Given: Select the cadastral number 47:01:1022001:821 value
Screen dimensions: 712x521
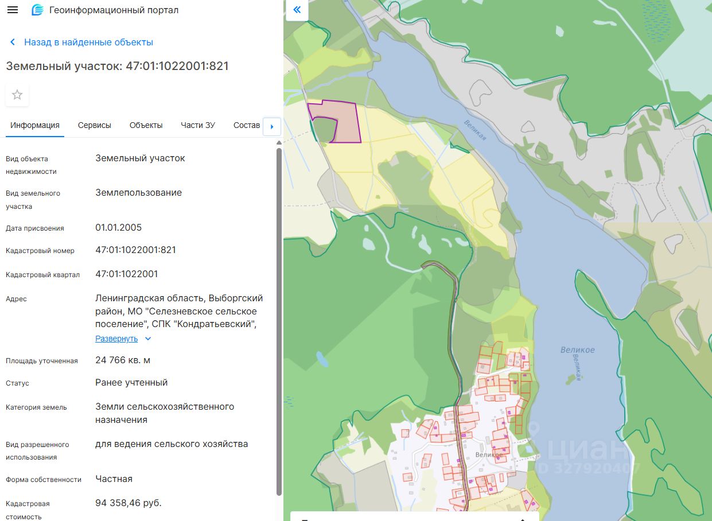Looking at the screenshot, I should pos(136,250).
